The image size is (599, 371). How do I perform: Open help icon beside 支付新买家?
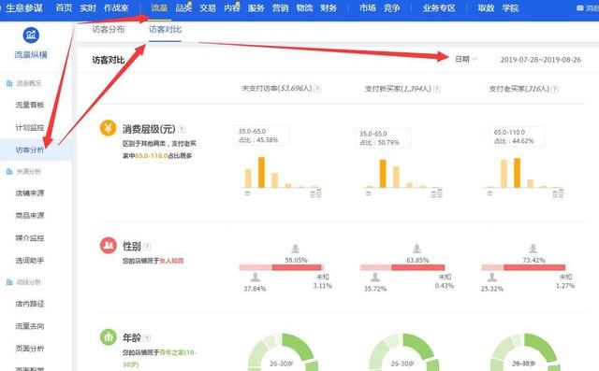tap(437, 89)
